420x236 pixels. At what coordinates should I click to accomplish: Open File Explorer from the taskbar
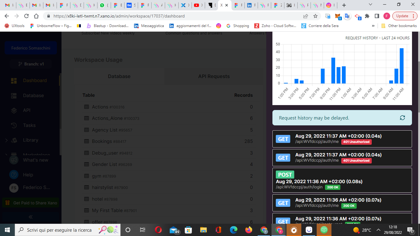(x=204, y=230)
